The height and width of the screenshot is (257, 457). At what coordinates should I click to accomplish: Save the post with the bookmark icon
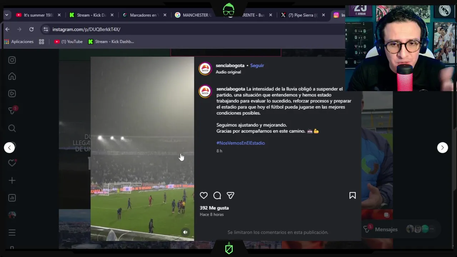(x=352, y=195)
